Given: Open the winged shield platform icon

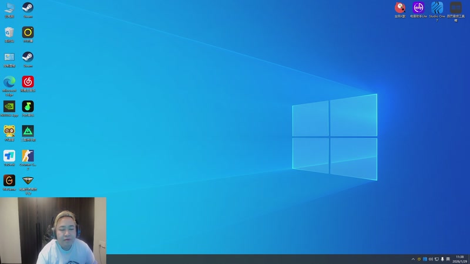Looking at the screenshot, I should pyautogui.click(x=28, y=185).
